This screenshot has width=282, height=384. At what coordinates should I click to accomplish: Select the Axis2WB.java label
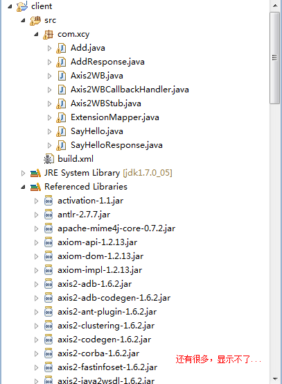tap(97, 76)
